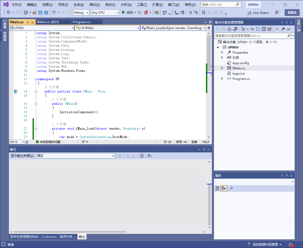The image size is (303, 248).
Task: Click the Property Pages wrench in Properties panel
Action: (x=231, y=188)
